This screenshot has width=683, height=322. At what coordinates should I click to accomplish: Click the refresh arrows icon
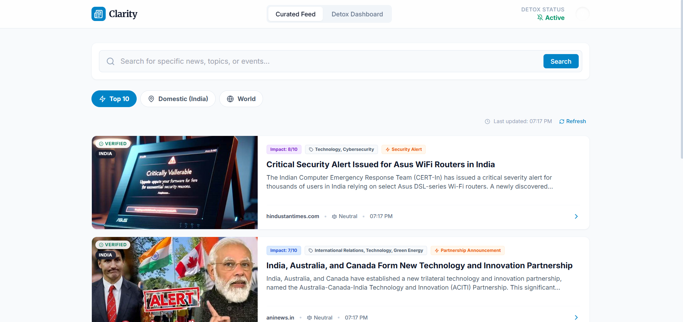click(x=562, y=122)
